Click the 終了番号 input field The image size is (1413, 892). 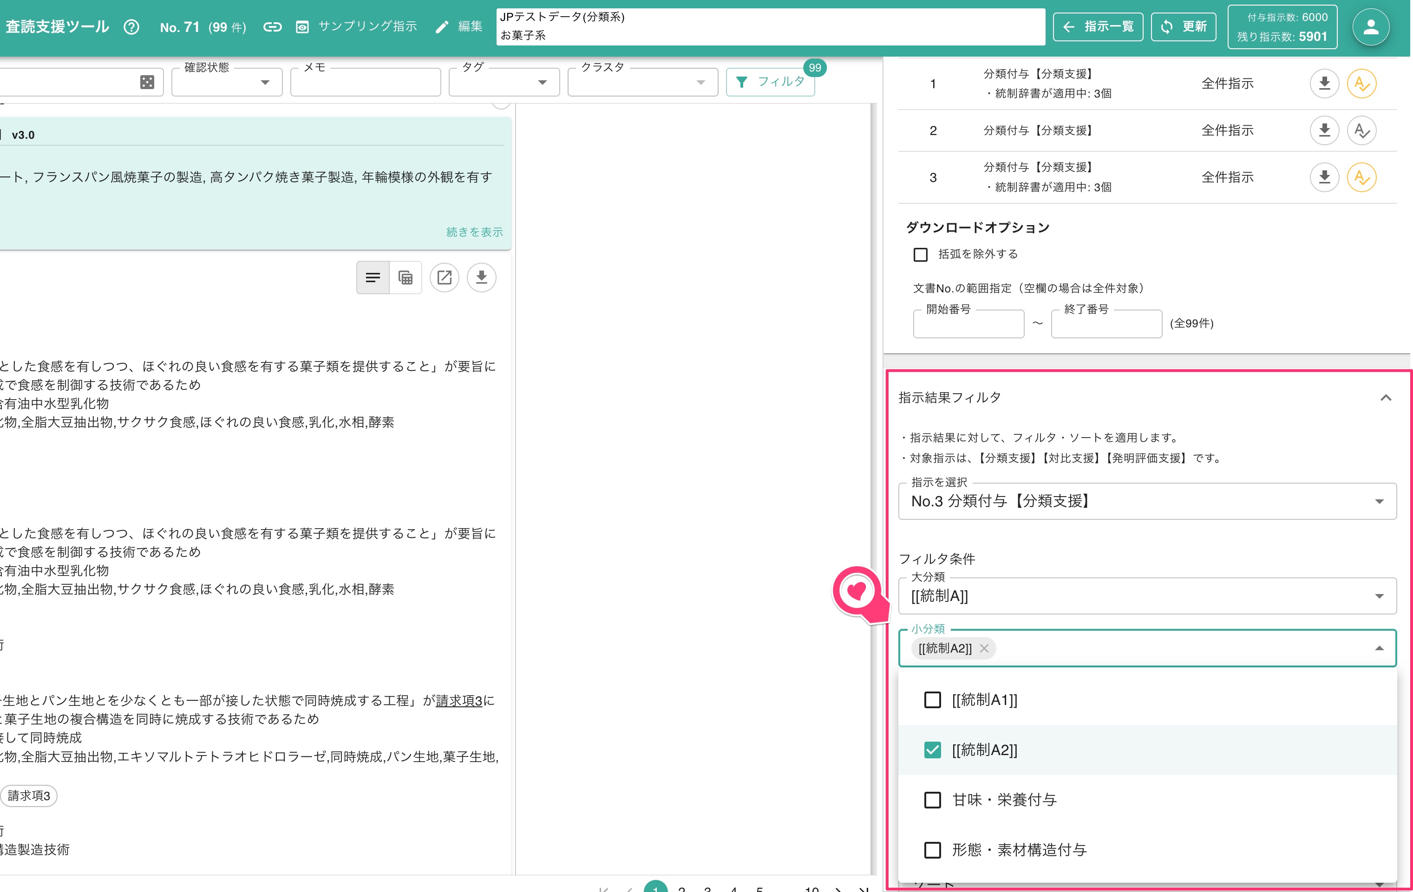[x=1106, y=324]
